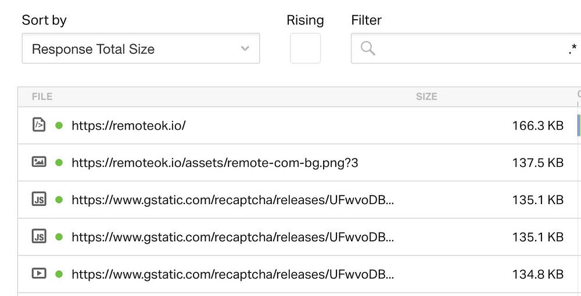The height and width of the screenshot is (296, 581).
Task: Select the 134.8 KB recaptcha request
Action: click(x=232, y=273)
